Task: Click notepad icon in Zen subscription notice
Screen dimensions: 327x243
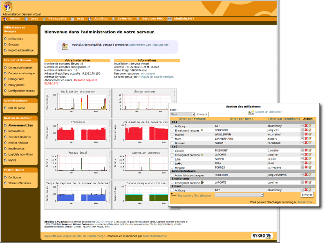Action: [x=65, y=47]
